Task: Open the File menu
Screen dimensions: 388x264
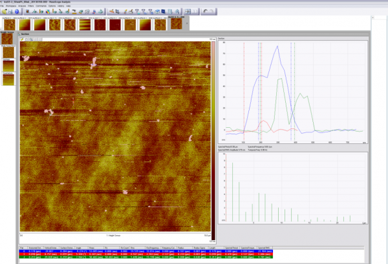Action: [3, 5]
